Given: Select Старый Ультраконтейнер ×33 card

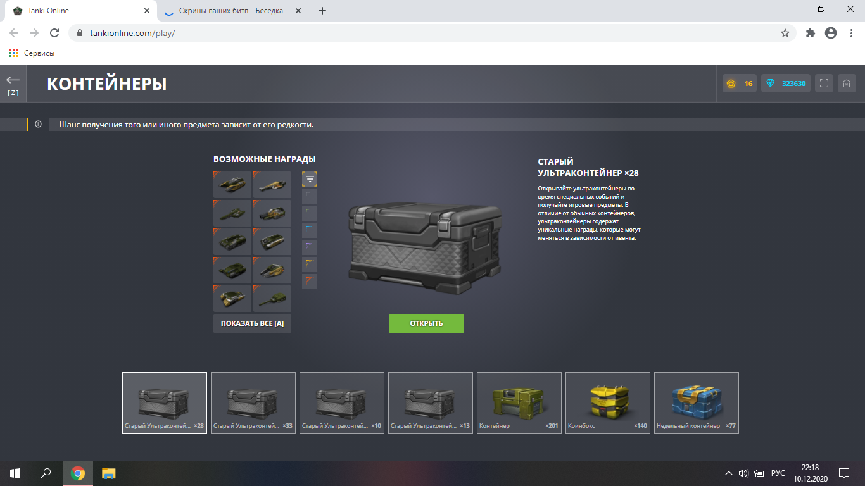Looking at the screenshot, I should (253, 403).
